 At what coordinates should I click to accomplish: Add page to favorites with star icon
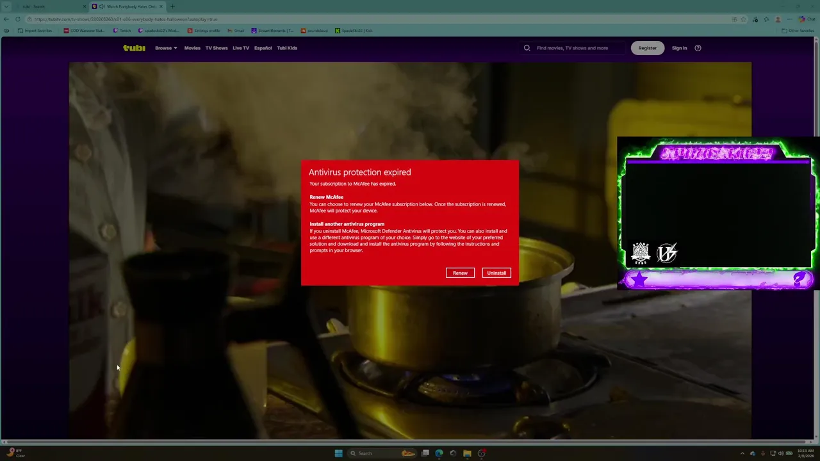tap(744, 19)
